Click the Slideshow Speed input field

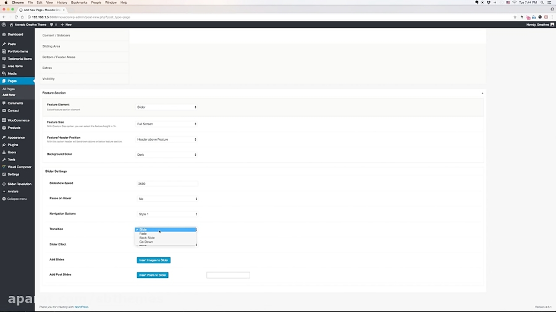tap(167, 184)
